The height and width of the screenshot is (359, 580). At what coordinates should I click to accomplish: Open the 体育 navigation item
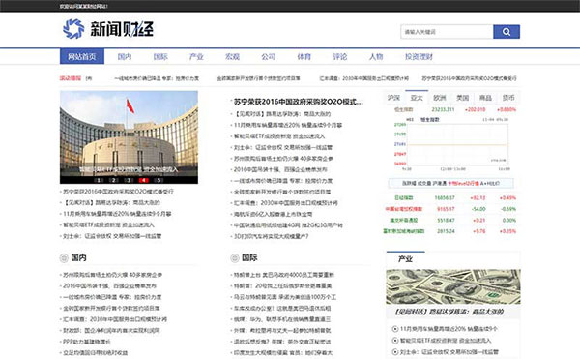[304, 57]
